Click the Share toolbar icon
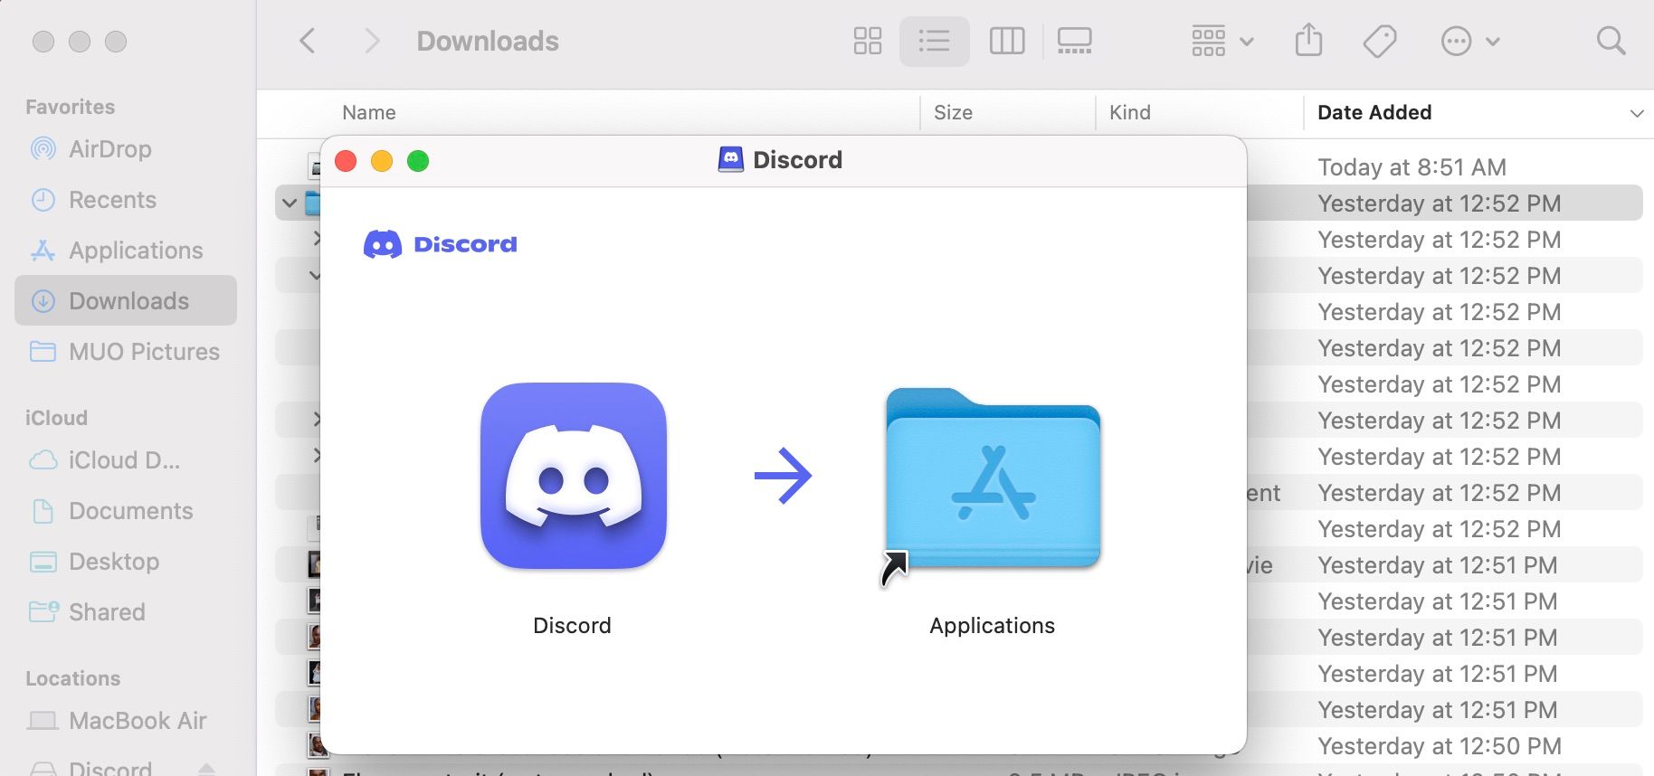Viewport: 1654px width, 776px height. (x=1308, y=41)
